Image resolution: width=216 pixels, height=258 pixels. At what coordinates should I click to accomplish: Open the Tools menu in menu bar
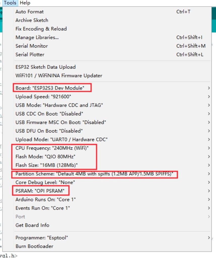tap(10, 3)
